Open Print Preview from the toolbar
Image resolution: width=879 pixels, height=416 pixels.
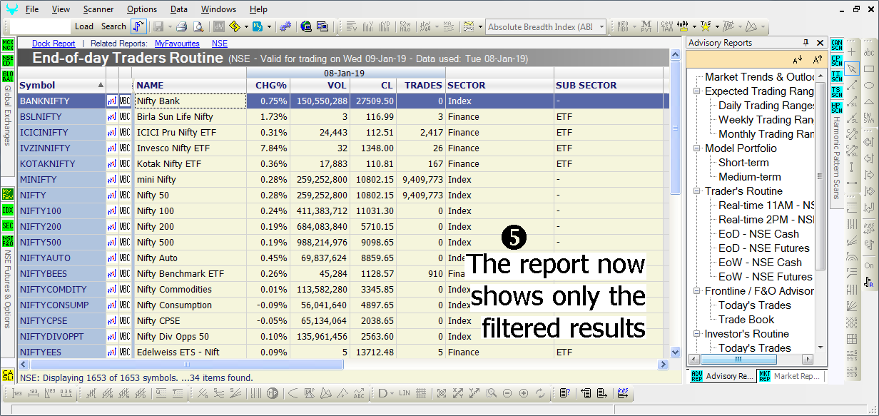(x=198, y=26)
